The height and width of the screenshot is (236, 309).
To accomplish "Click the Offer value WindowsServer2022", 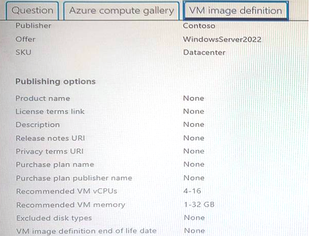I will (x=222, y=39).
